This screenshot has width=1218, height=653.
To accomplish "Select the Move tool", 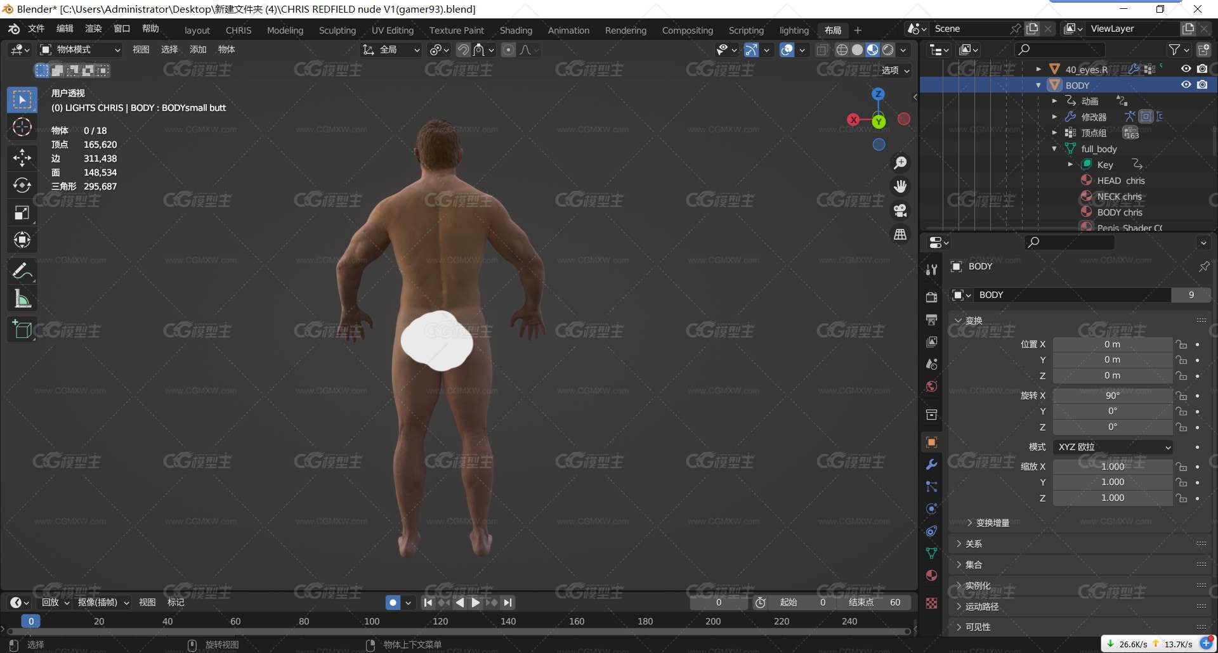I will pos(22,157).
